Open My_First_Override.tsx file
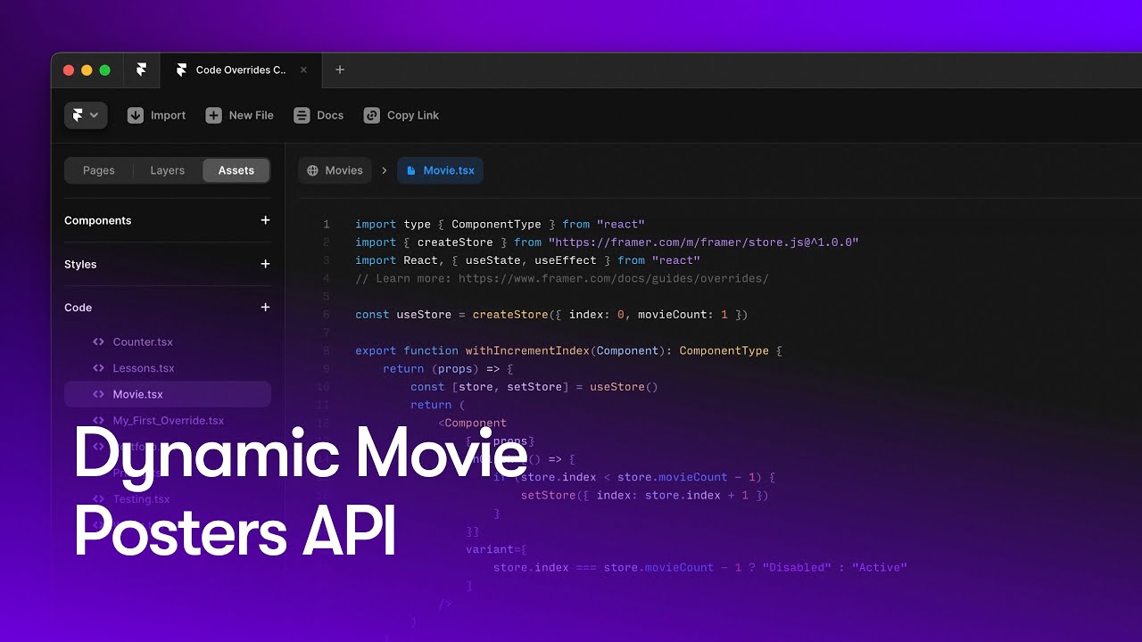Screen dimensions: 1142x642 tap(168, 420)
